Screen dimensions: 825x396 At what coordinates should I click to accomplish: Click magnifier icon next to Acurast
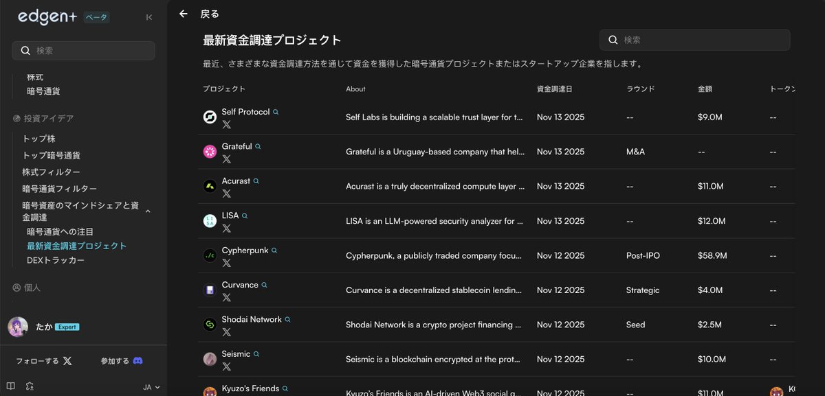click(256, 181)
